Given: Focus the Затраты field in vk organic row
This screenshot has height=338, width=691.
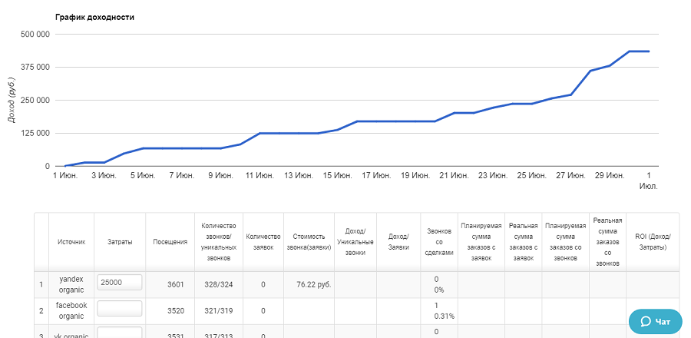Looking at the screenshot, I should coord(120,333).
